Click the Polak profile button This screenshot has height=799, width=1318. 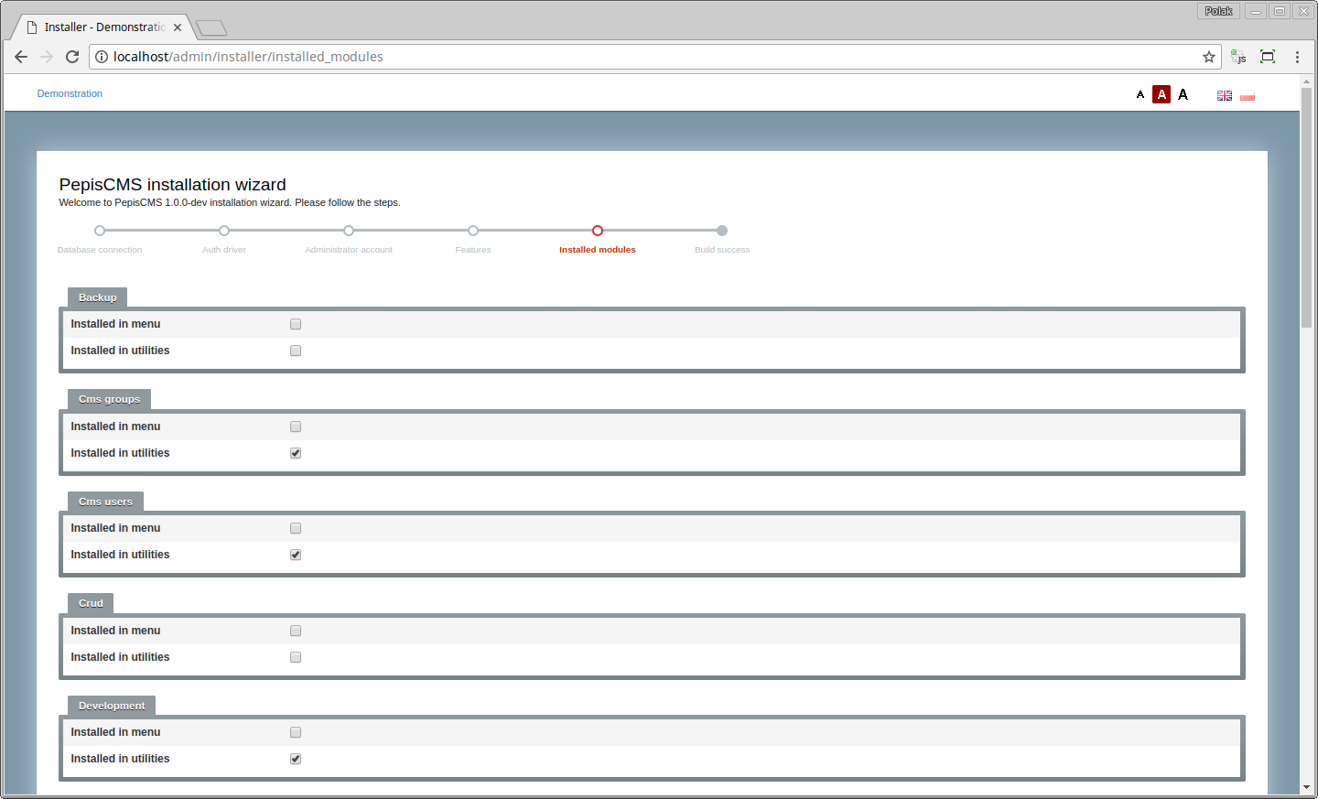coord(1218,11)
